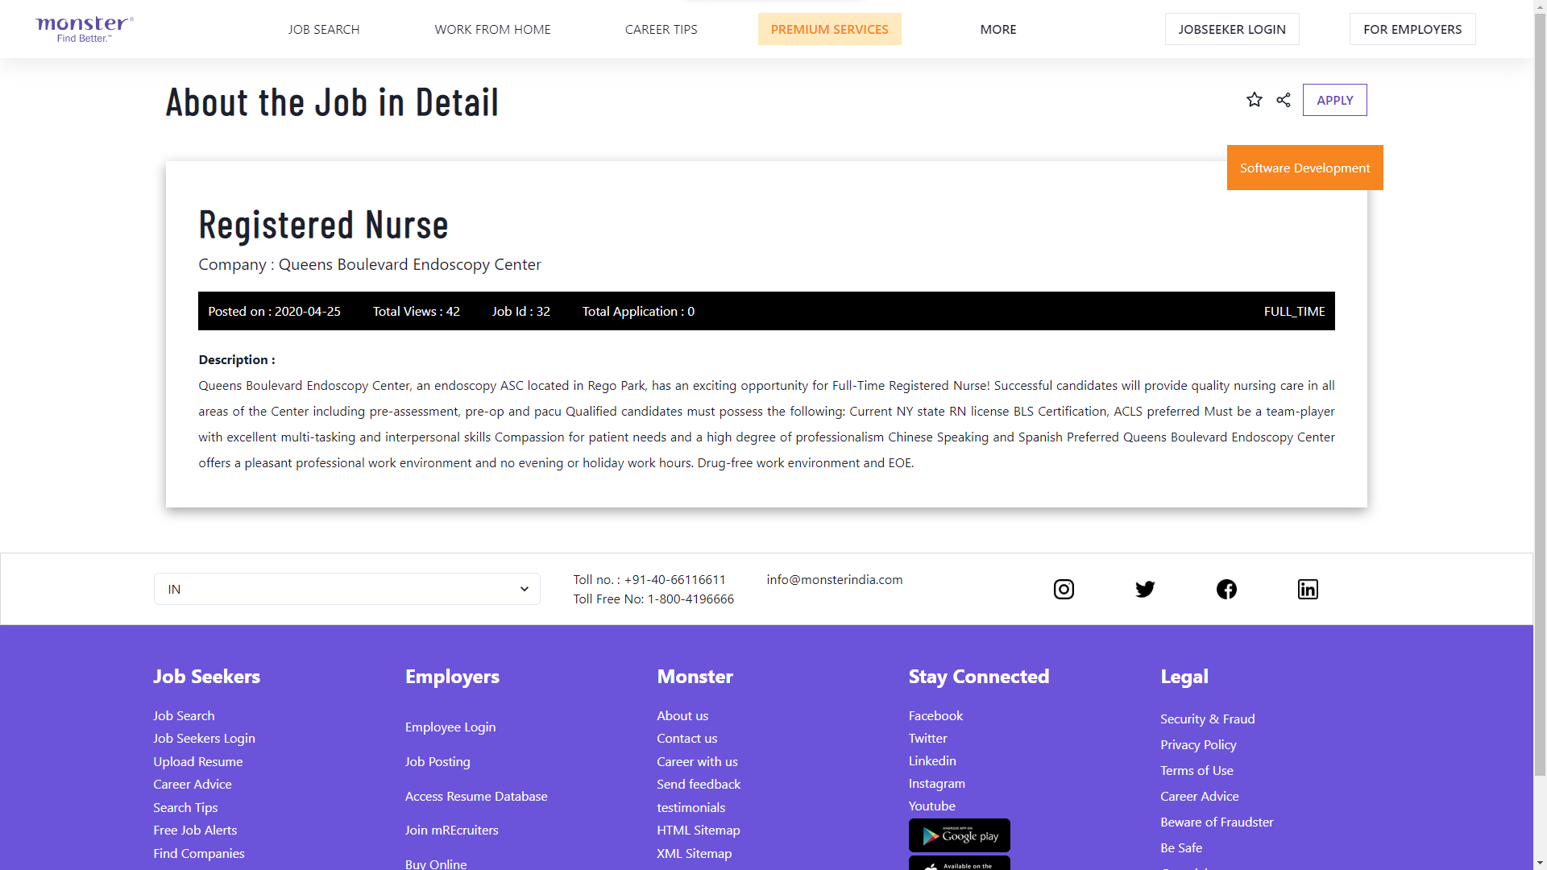Open JOBSEEKER LOGIN

[1231, 29]
